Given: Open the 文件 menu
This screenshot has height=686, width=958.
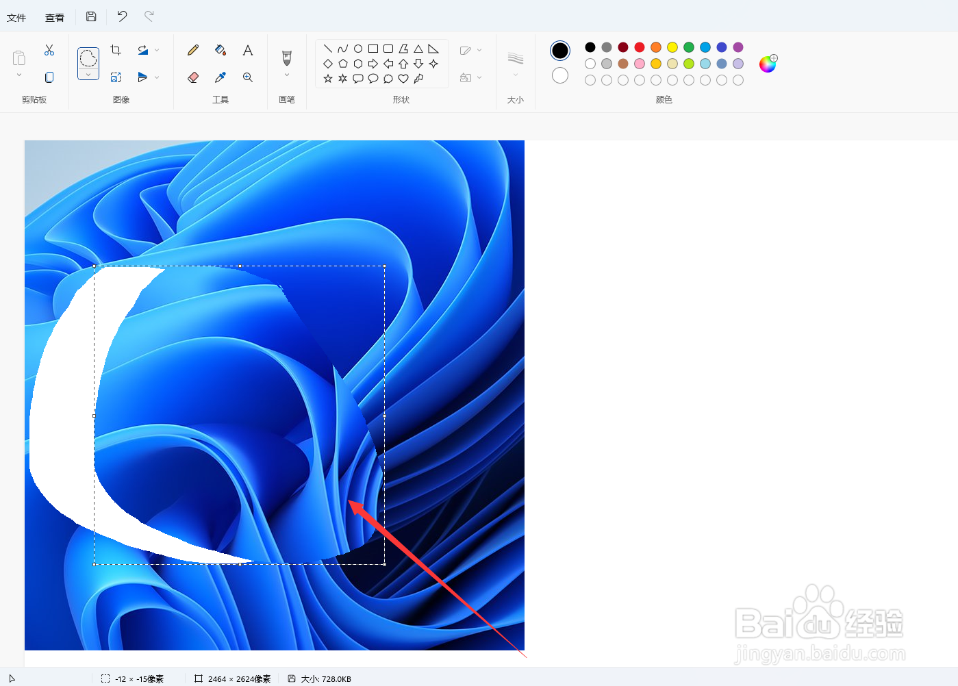Looking at the screenshot, I should click(x=16, y=18).
